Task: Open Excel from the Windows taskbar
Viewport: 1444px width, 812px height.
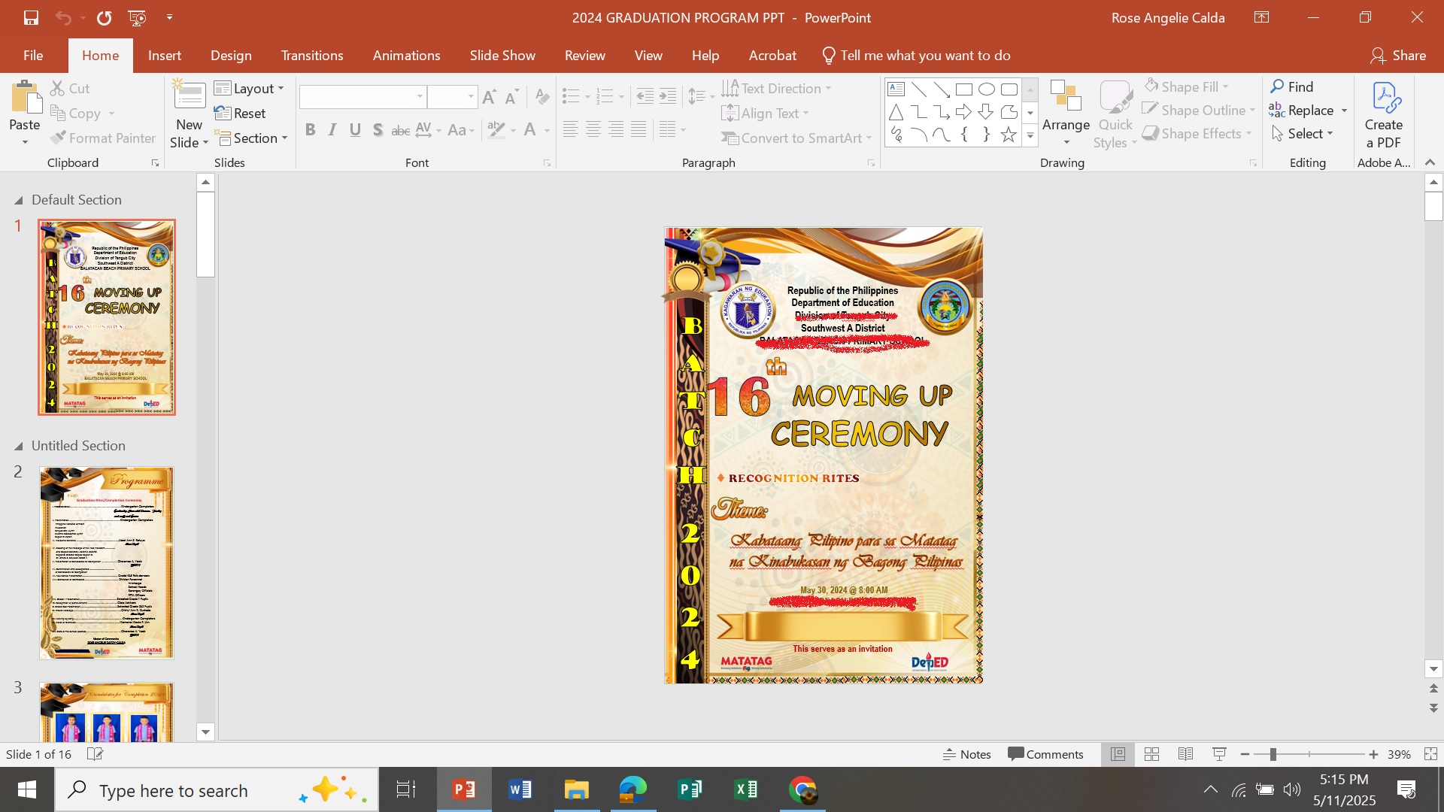Action: click(x=745, y=790)
